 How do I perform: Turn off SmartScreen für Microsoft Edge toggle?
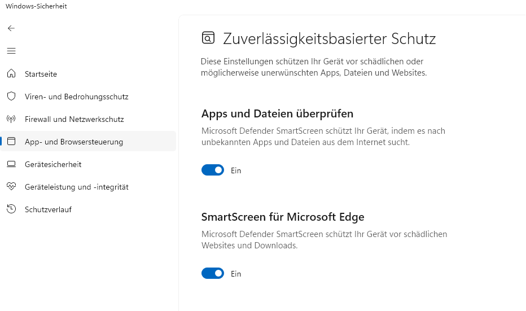(213, 273)
